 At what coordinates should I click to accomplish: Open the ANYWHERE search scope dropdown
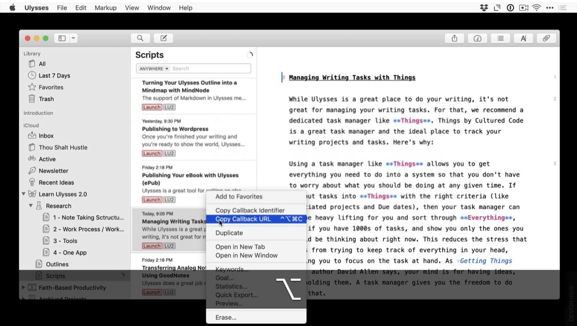click(x=154, y=69)
